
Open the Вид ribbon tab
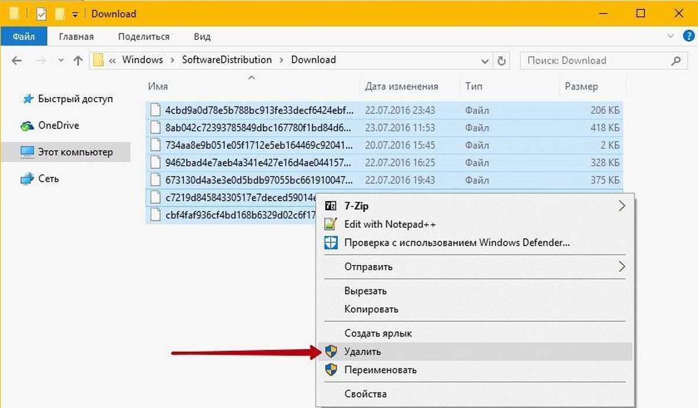pos(202,37)
